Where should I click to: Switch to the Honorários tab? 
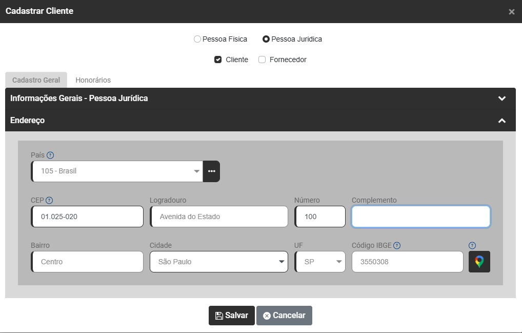(93, 80)
